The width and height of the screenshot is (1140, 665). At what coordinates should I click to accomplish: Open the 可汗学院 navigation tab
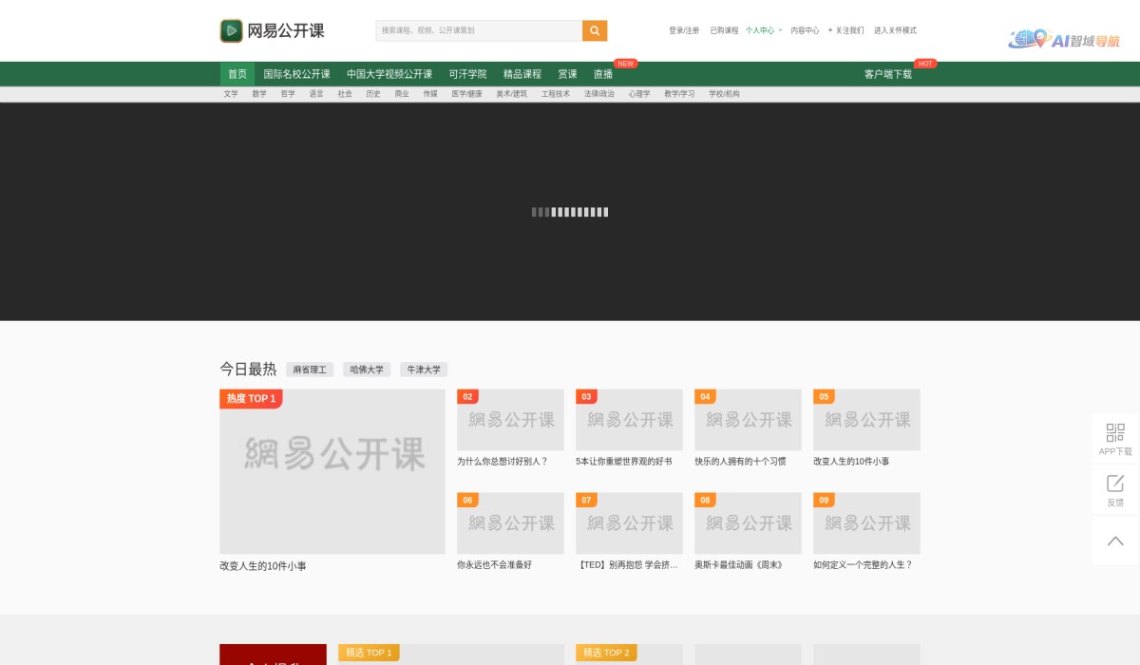[x=469, y=73]
